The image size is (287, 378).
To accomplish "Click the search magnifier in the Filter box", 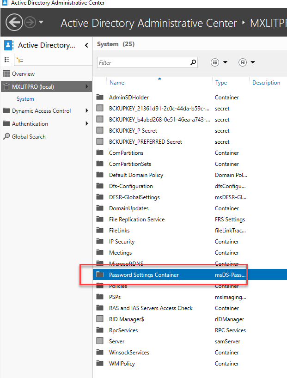I will [193, 61].
